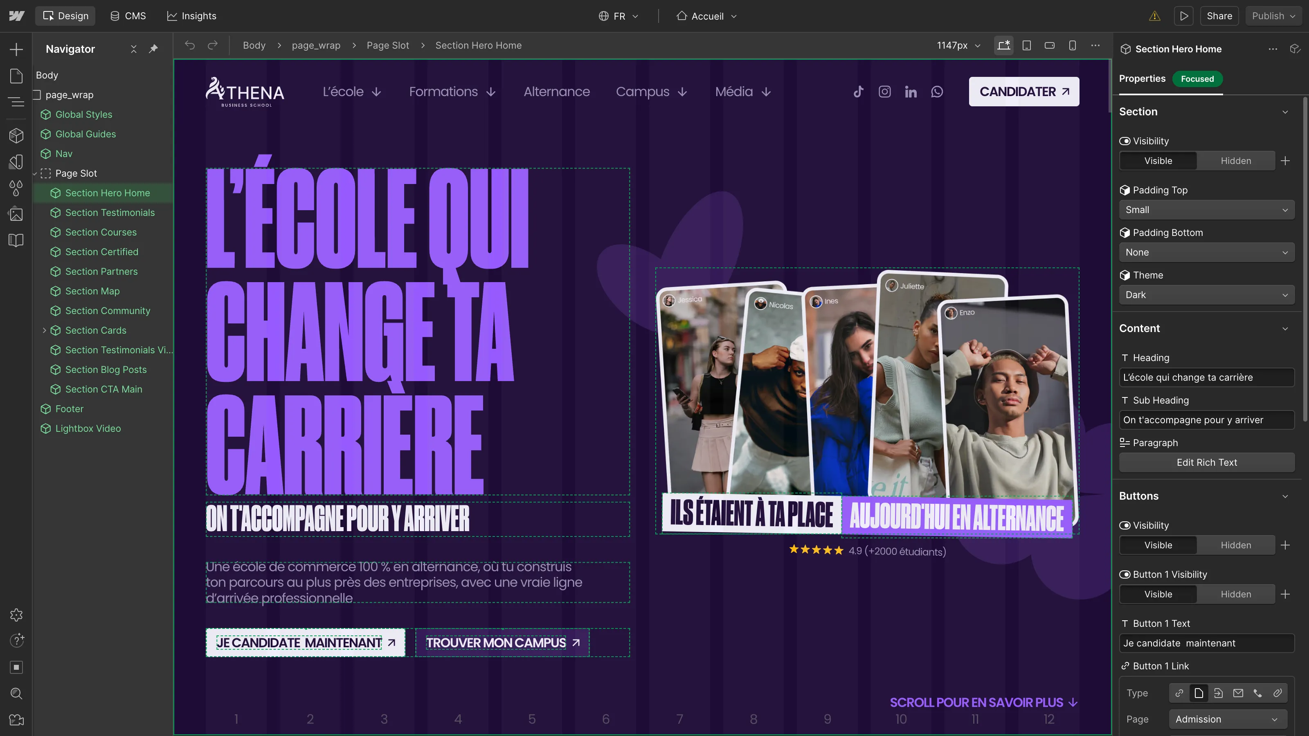Start Preview mode with the play icon
This screenshot has width=1309, height=736.
click(x=1183, y=16)
